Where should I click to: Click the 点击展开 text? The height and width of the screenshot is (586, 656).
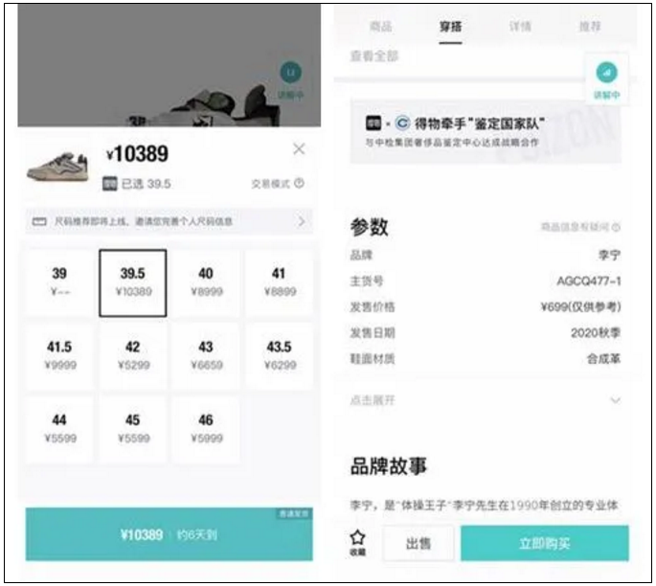pyautogui.click(x=373, y=400)
